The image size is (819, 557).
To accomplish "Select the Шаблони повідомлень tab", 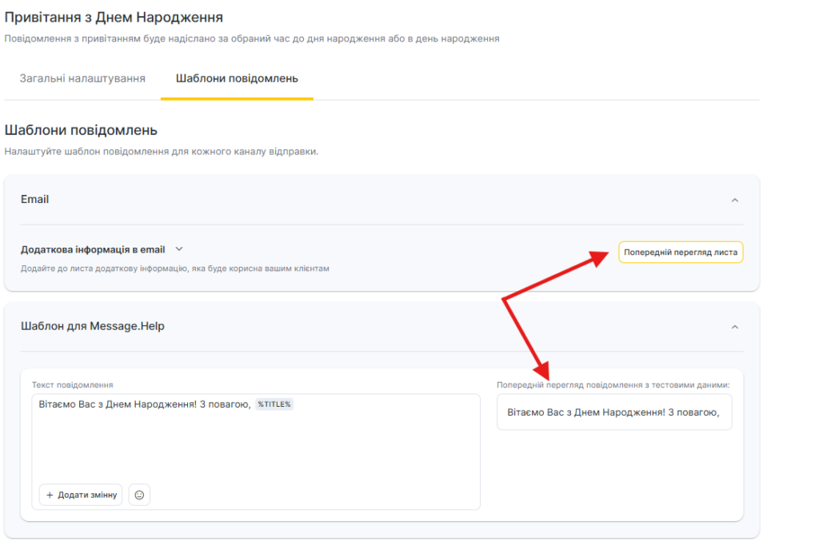I will (237, 78).
